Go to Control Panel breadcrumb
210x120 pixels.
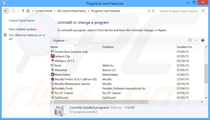pyautogui.click(x=44, y=11)
